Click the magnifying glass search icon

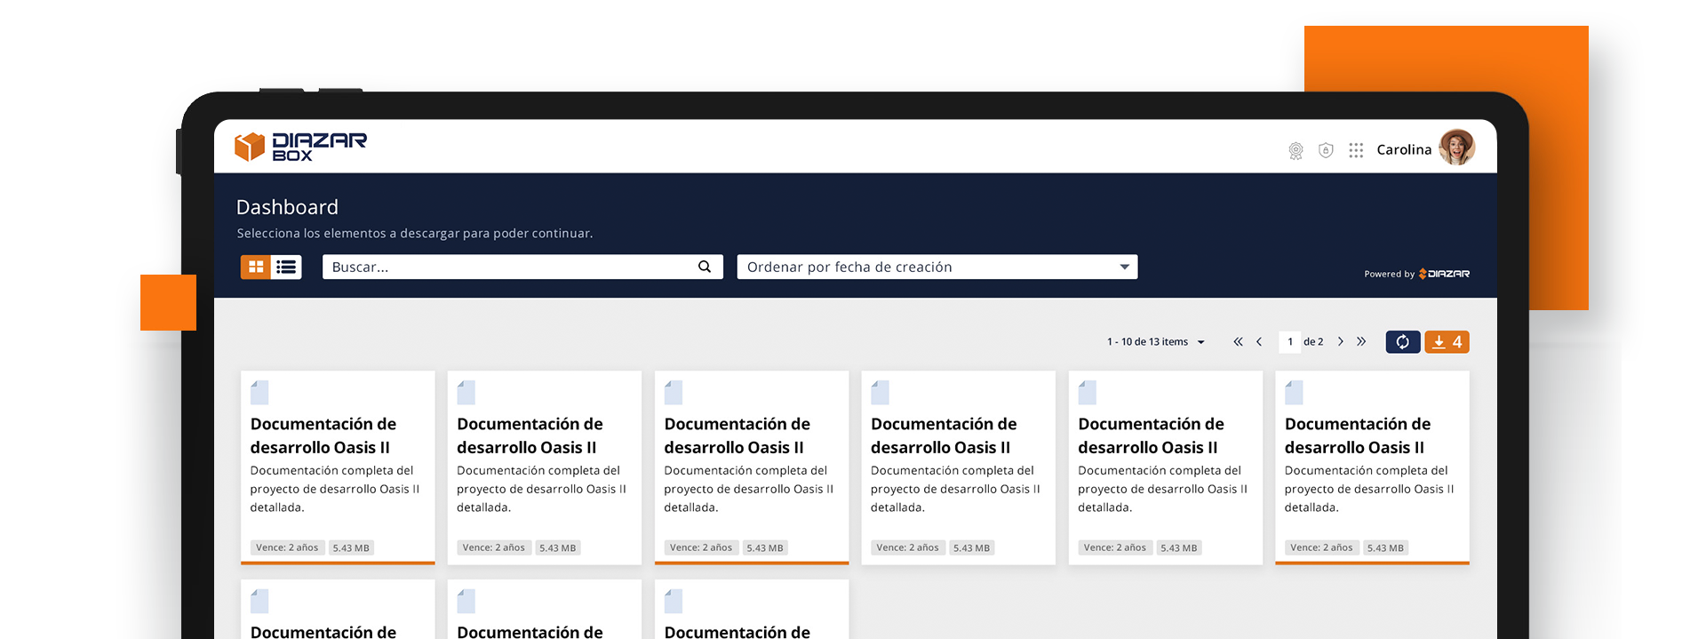[x=705, y=267]
